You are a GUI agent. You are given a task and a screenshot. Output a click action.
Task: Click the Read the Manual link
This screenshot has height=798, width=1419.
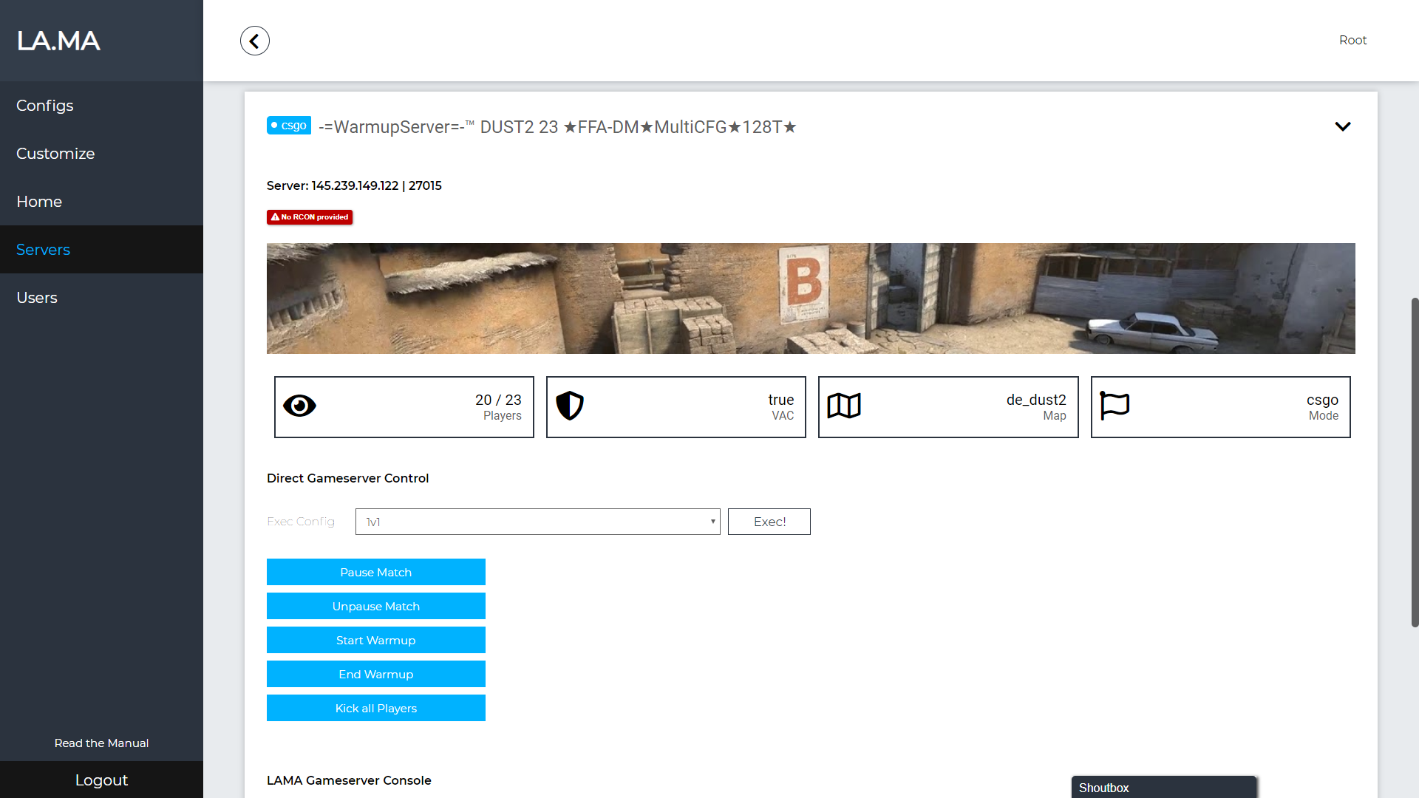click(x=101, y=743)
